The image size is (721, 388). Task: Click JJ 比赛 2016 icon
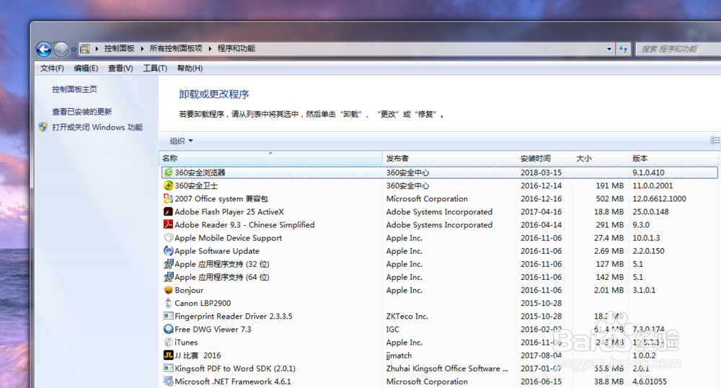[168, 355]
